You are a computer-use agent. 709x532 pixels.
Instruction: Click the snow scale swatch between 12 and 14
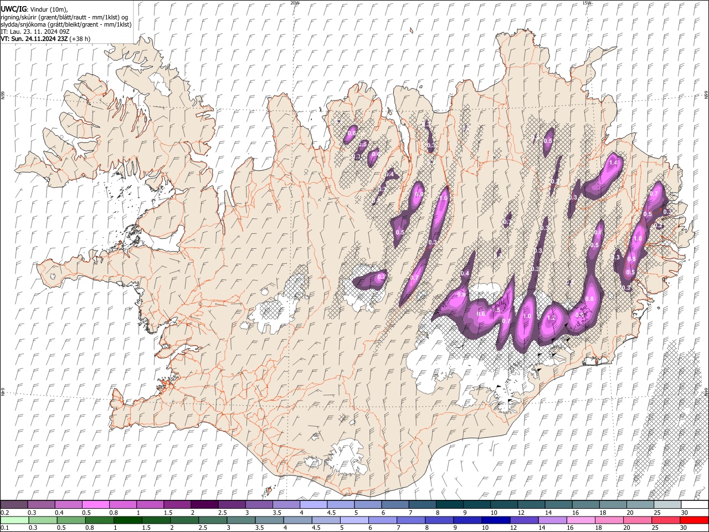pos(531,505)
